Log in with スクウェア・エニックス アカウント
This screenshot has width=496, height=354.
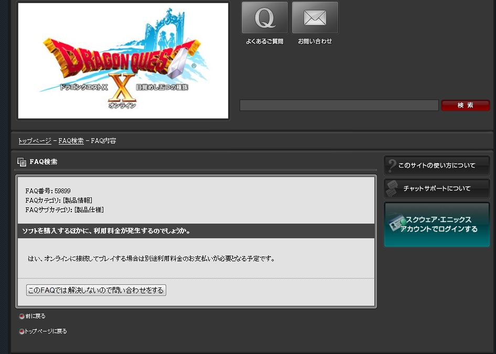(437, 225)
